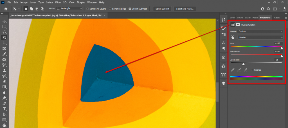Viewport: 288px width, 128px height.
Task: Enable Sample All Layers checkbox
Action: tap(88, 9)
